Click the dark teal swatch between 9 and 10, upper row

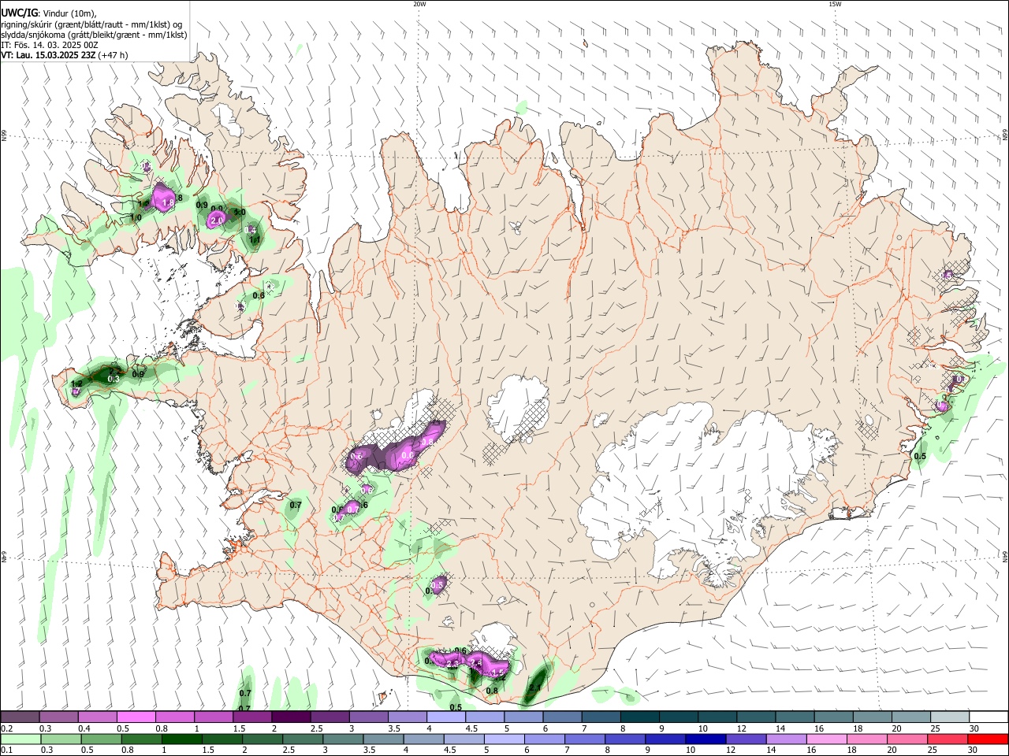coord(679,717)
